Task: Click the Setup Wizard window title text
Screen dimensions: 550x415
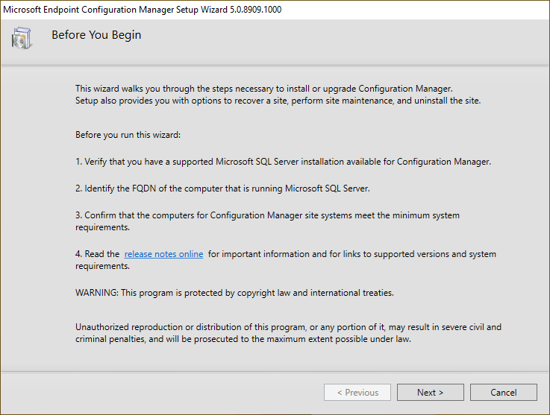Action: (x=112, y=10)
